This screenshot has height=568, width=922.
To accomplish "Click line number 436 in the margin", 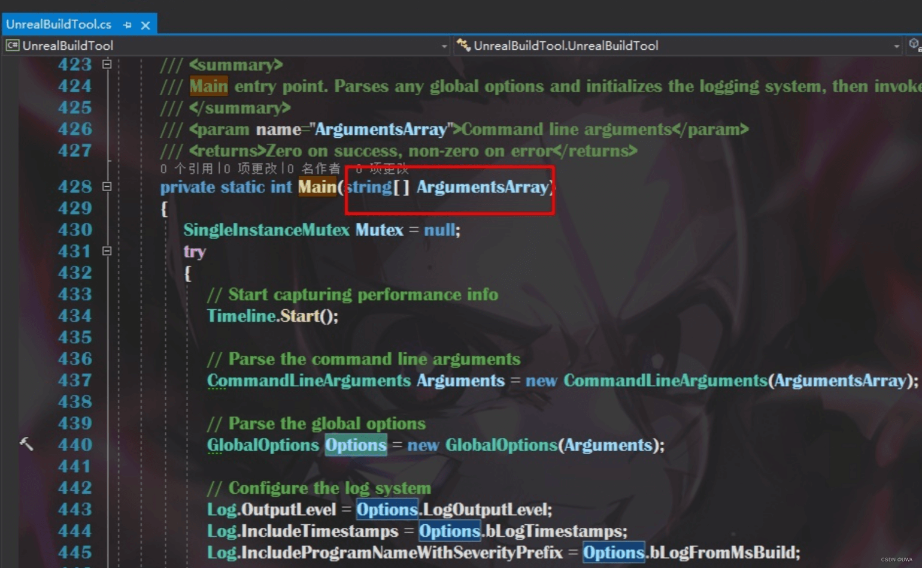I will 75,359.
